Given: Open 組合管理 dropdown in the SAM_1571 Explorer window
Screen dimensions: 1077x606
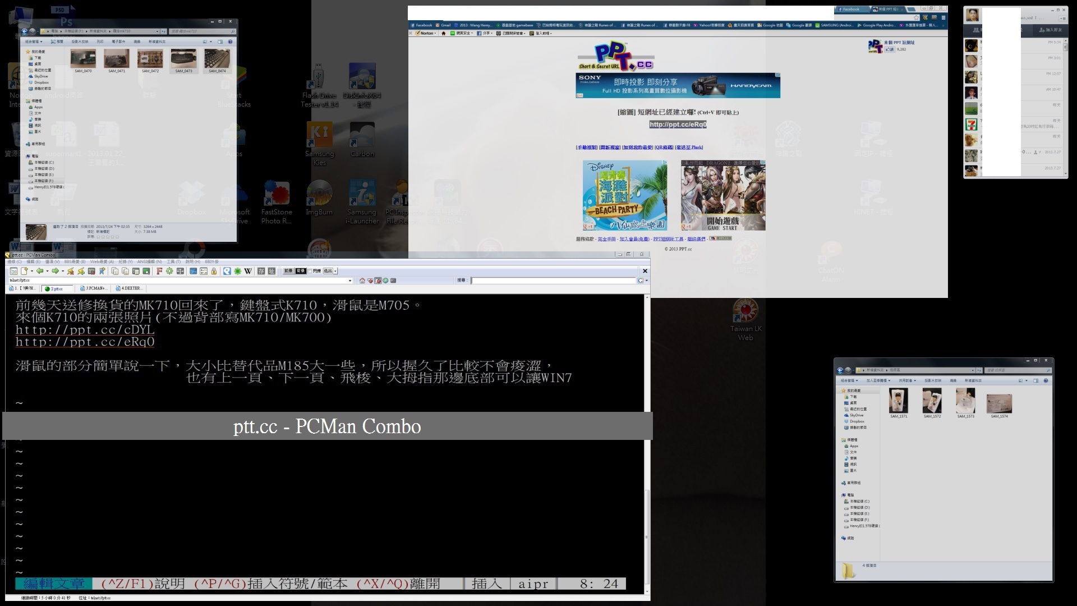Looking at the screenshot, I should click(x=849, y=380).
